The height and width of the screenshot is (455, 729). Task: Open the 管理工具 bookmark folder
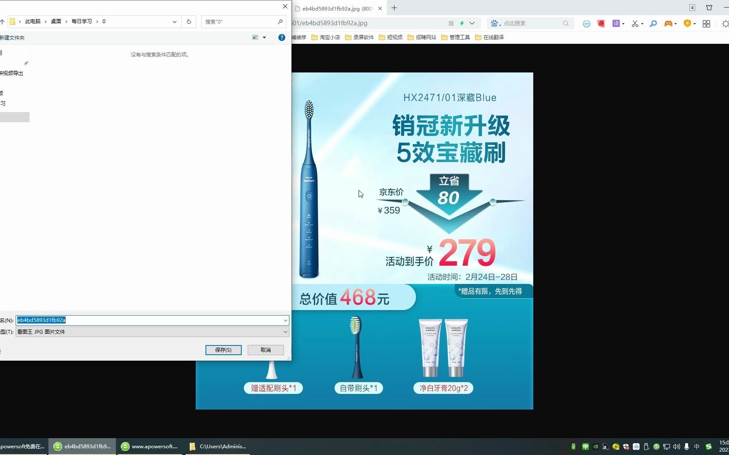pyautogui.click(x=456, y=37)
